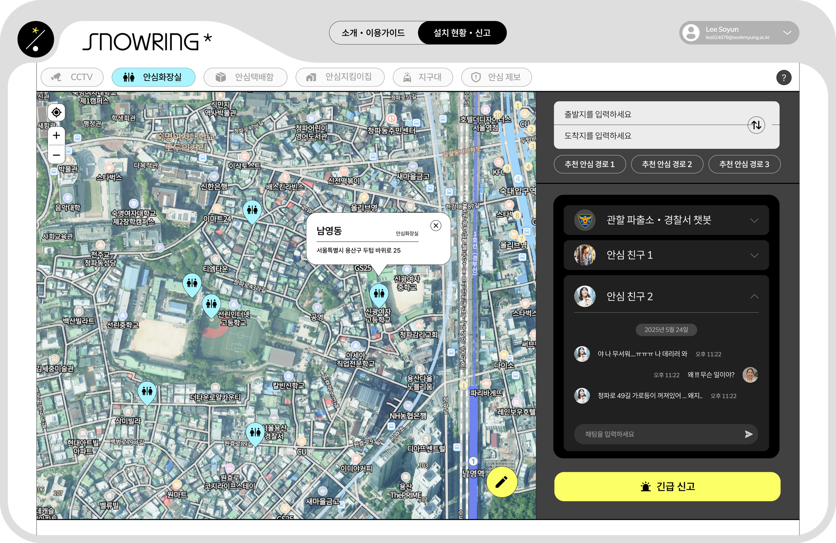The height and width of the screenshot is (543, 836).
Task: Swap departure and destination with arrows icon
Action: [756, 125]
